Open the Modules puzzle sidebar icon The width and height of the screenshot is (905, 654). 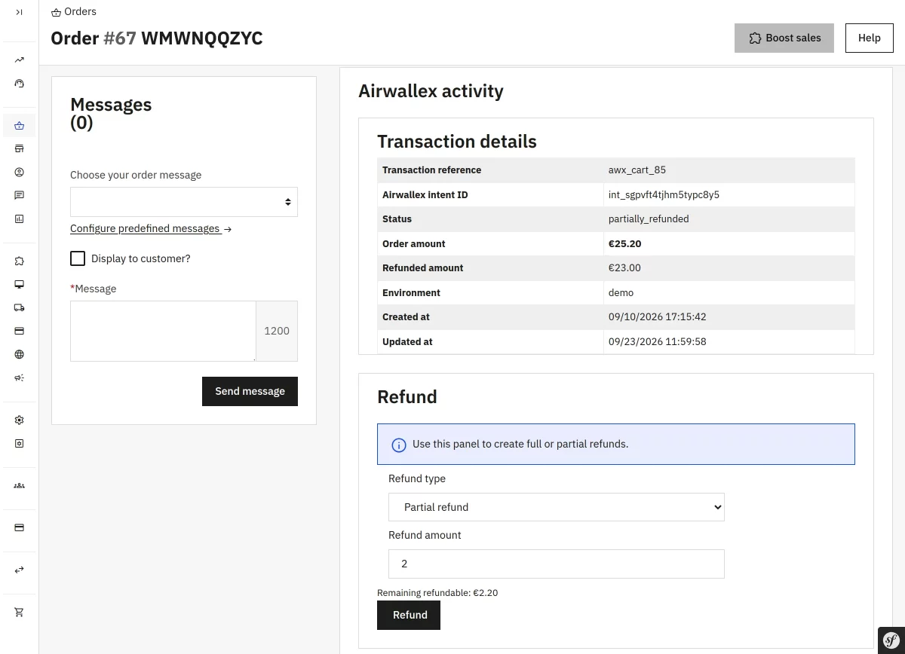pyautogui.click(x=19, y=261)
